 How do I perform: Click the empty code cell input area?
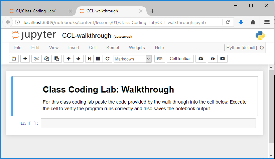[148, 123]
